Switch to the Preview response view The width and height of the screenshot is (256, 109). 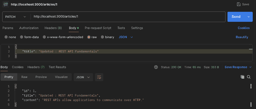pos(41,77)
